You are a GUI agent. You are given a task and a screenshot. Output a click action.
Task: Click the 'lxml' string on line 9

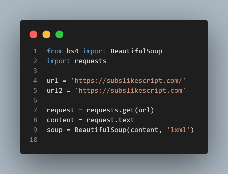click(178, 130)
